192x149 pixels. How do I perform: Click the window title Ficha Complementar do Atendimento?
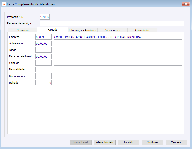pos(32,4)
